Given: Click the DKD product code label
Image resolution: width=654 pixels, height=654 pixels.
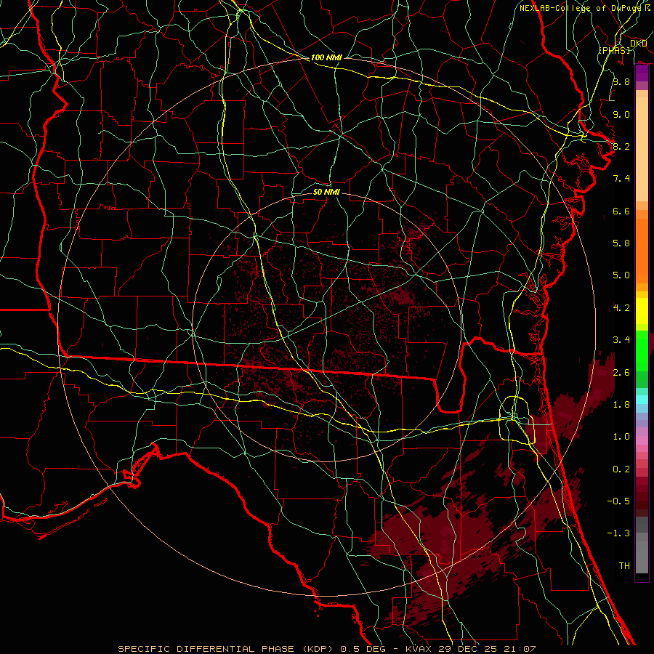Looking at the screenshot, I should tap(638, 44).
